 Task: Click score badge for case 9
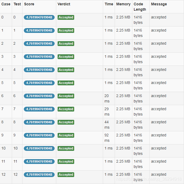(39, 135)
